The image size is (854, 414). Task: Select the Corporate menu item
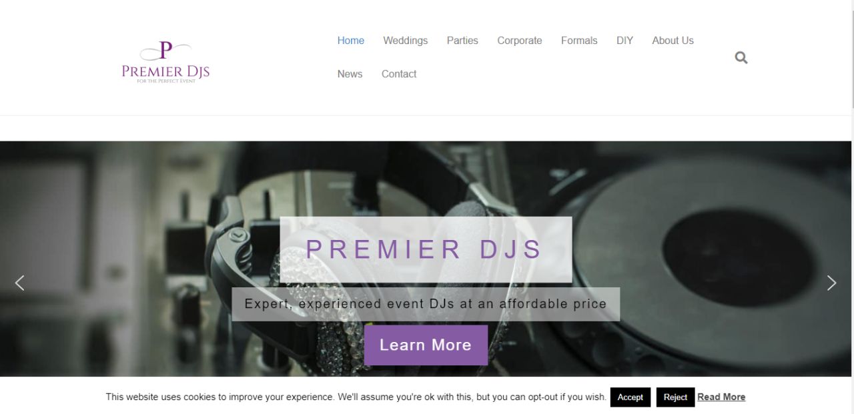tap(520, 41)
